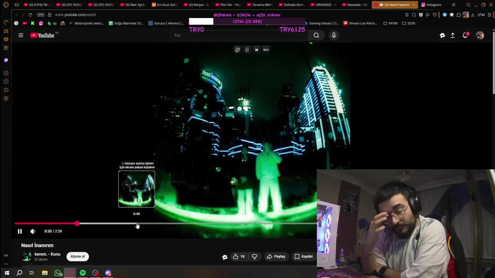Add page to favorites heart icon
The width and height of the screenshot is (495, 278).
435,15
